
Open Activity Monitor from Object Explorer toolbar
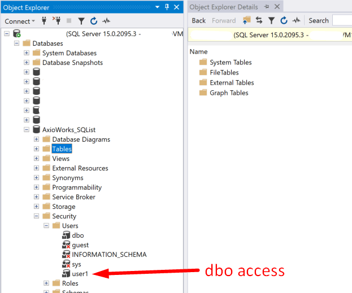(106, 21)
